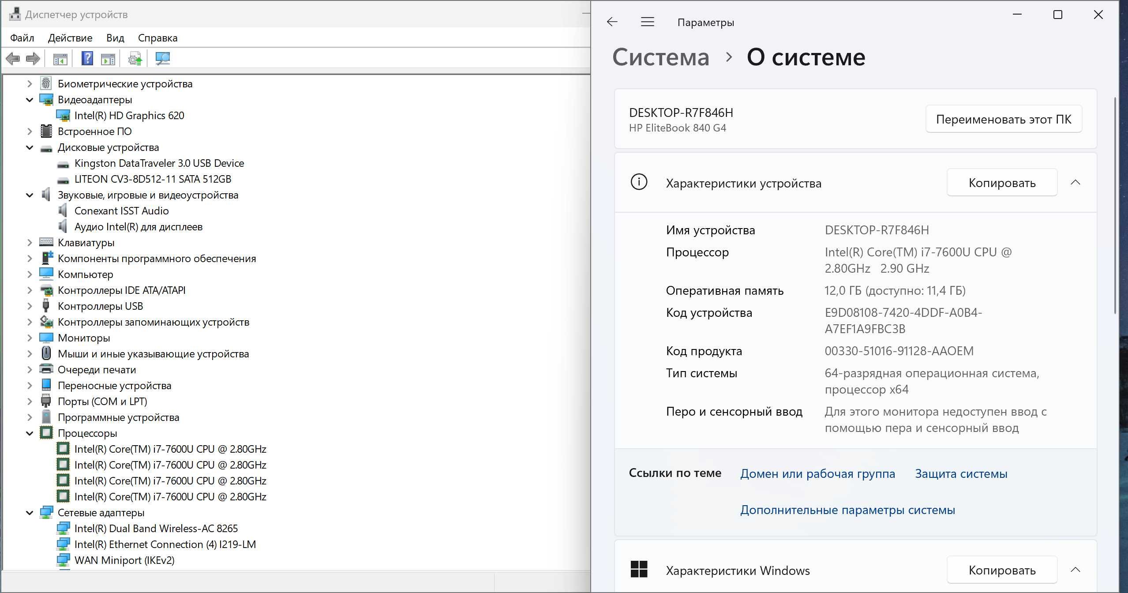Screen dimensions: 1128x593
Task: Collapse the Сетевые адаптеры node
Action: point(30,513)
